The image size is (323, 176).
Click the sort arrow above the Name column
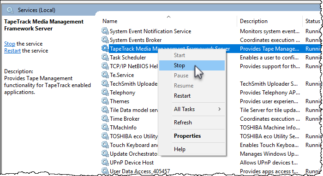click(x=168, y=17)
